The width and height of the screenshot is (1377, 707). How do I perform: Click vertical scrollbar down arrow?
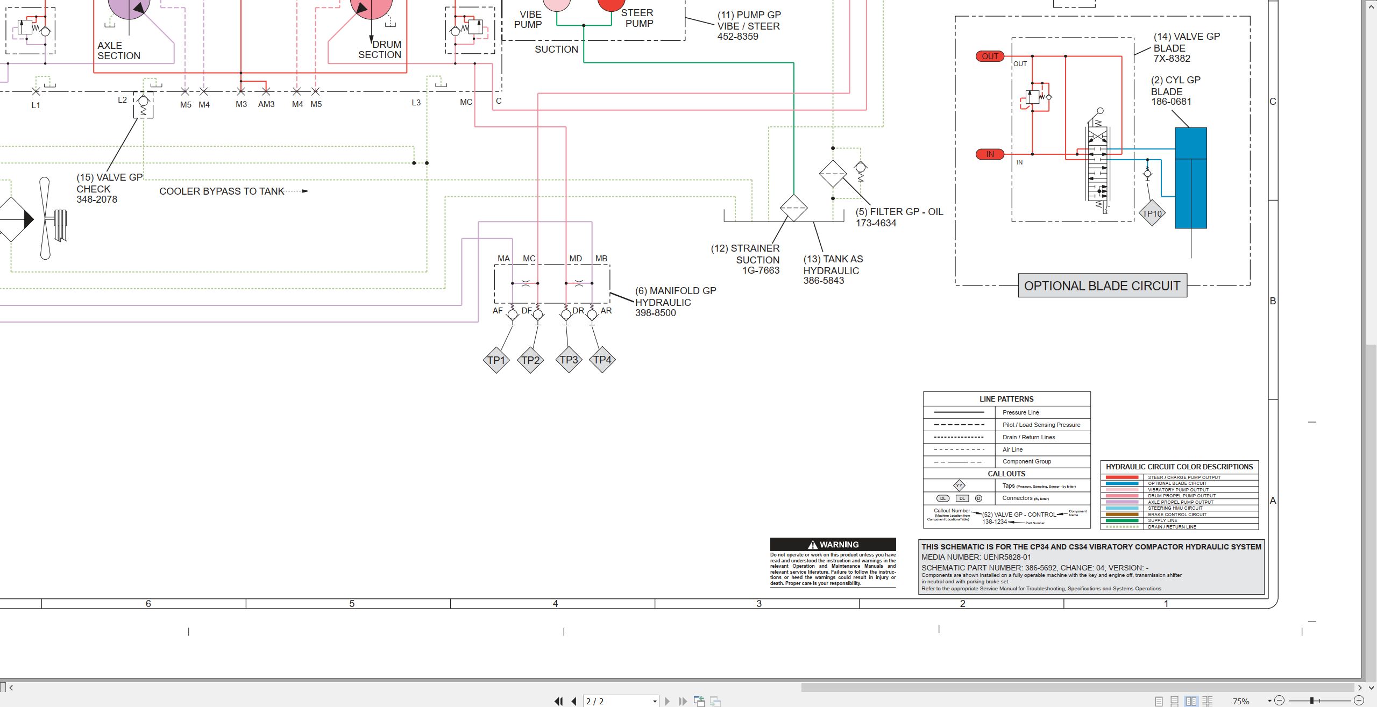coord(1371,687)
